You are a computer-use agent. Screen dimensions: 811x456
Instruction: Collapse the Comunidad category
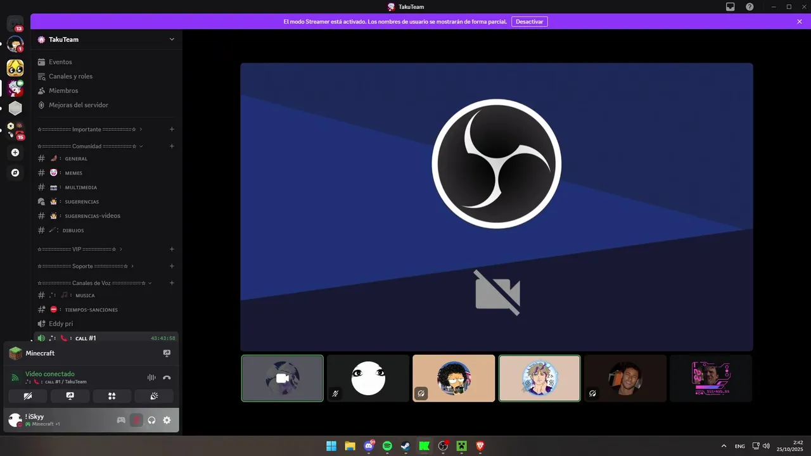[x=90, y=146]
